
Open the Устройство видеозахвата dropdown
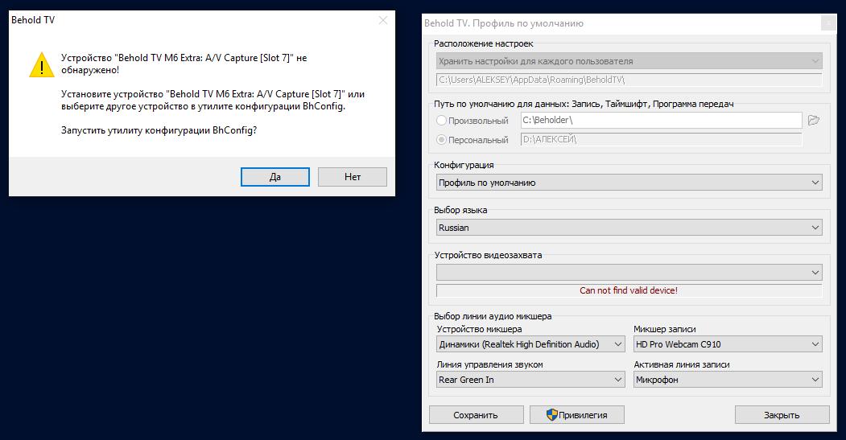pyautogui.click(x=628, y=273)
